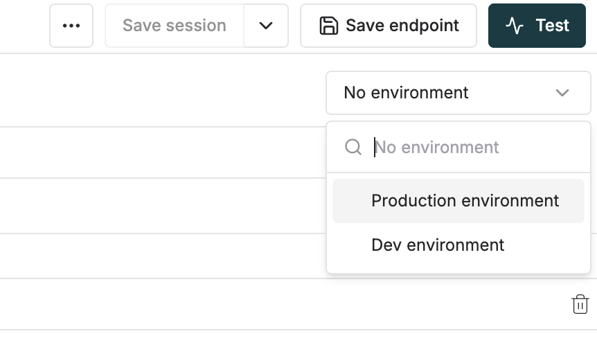
Task: Click the "Save endpoint" text label
Action: [402, 26]
